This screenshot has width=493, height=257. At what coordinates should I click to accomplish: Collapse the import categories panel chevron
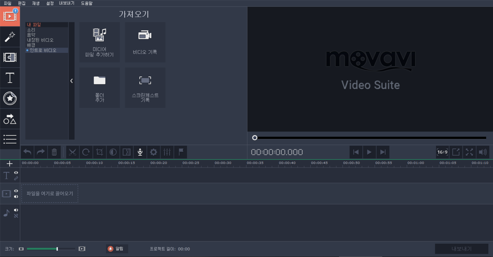[71, 81]
